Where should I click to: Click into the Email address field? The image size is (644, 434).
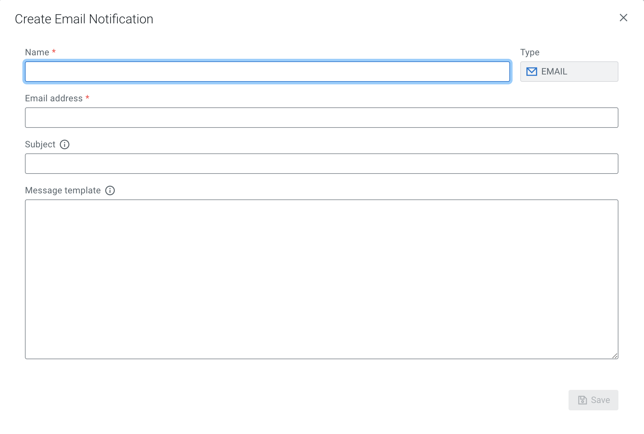(321, 118)
